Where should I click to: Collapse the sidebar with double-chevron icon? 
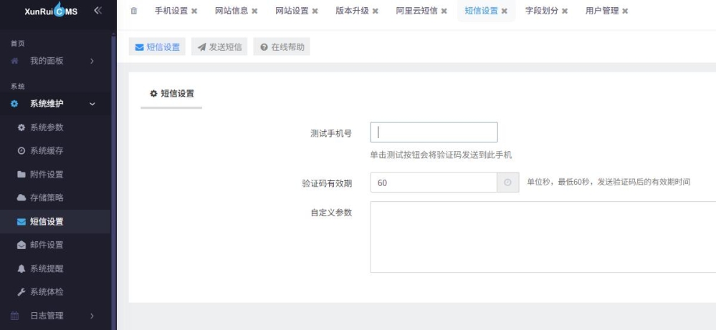[97, 11]
